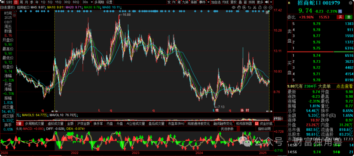Switch to the 机构探测器 tab
This screenshot has width=354, height=156.
[244, 124]
